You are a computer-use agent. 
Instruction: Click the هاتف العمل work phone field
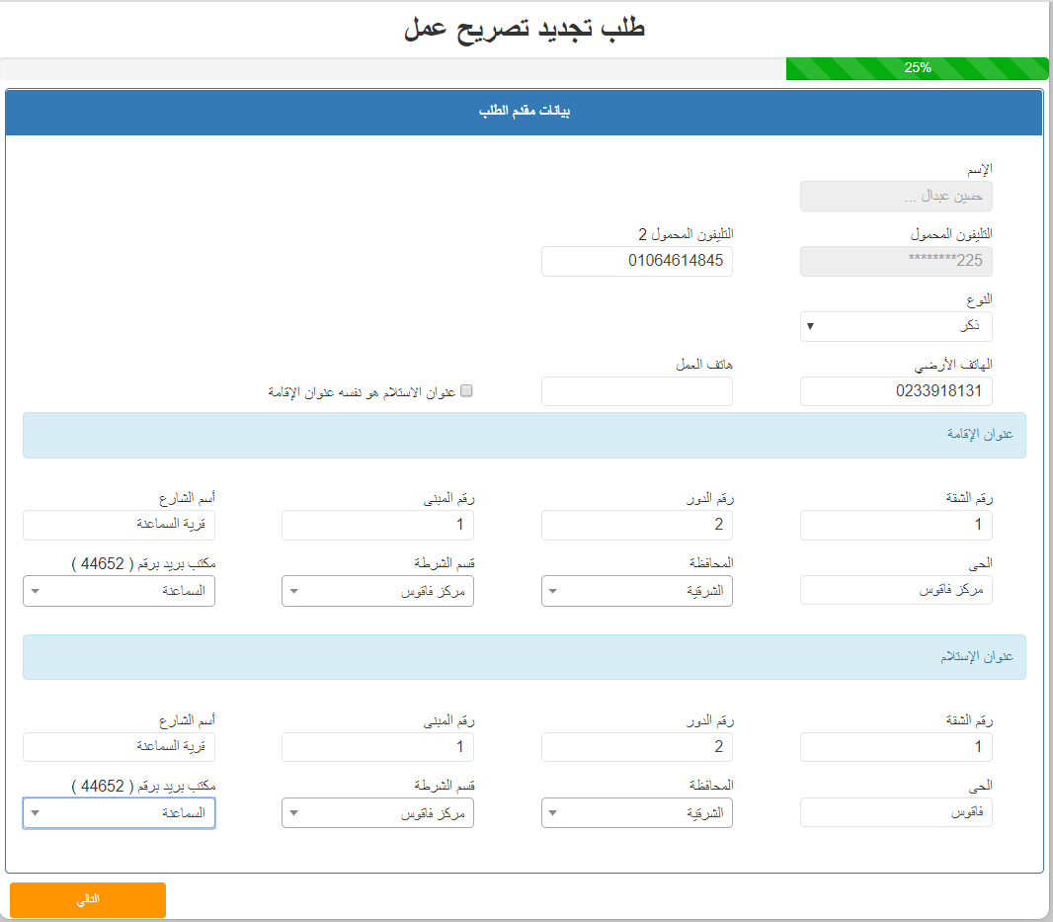[636, 391]
